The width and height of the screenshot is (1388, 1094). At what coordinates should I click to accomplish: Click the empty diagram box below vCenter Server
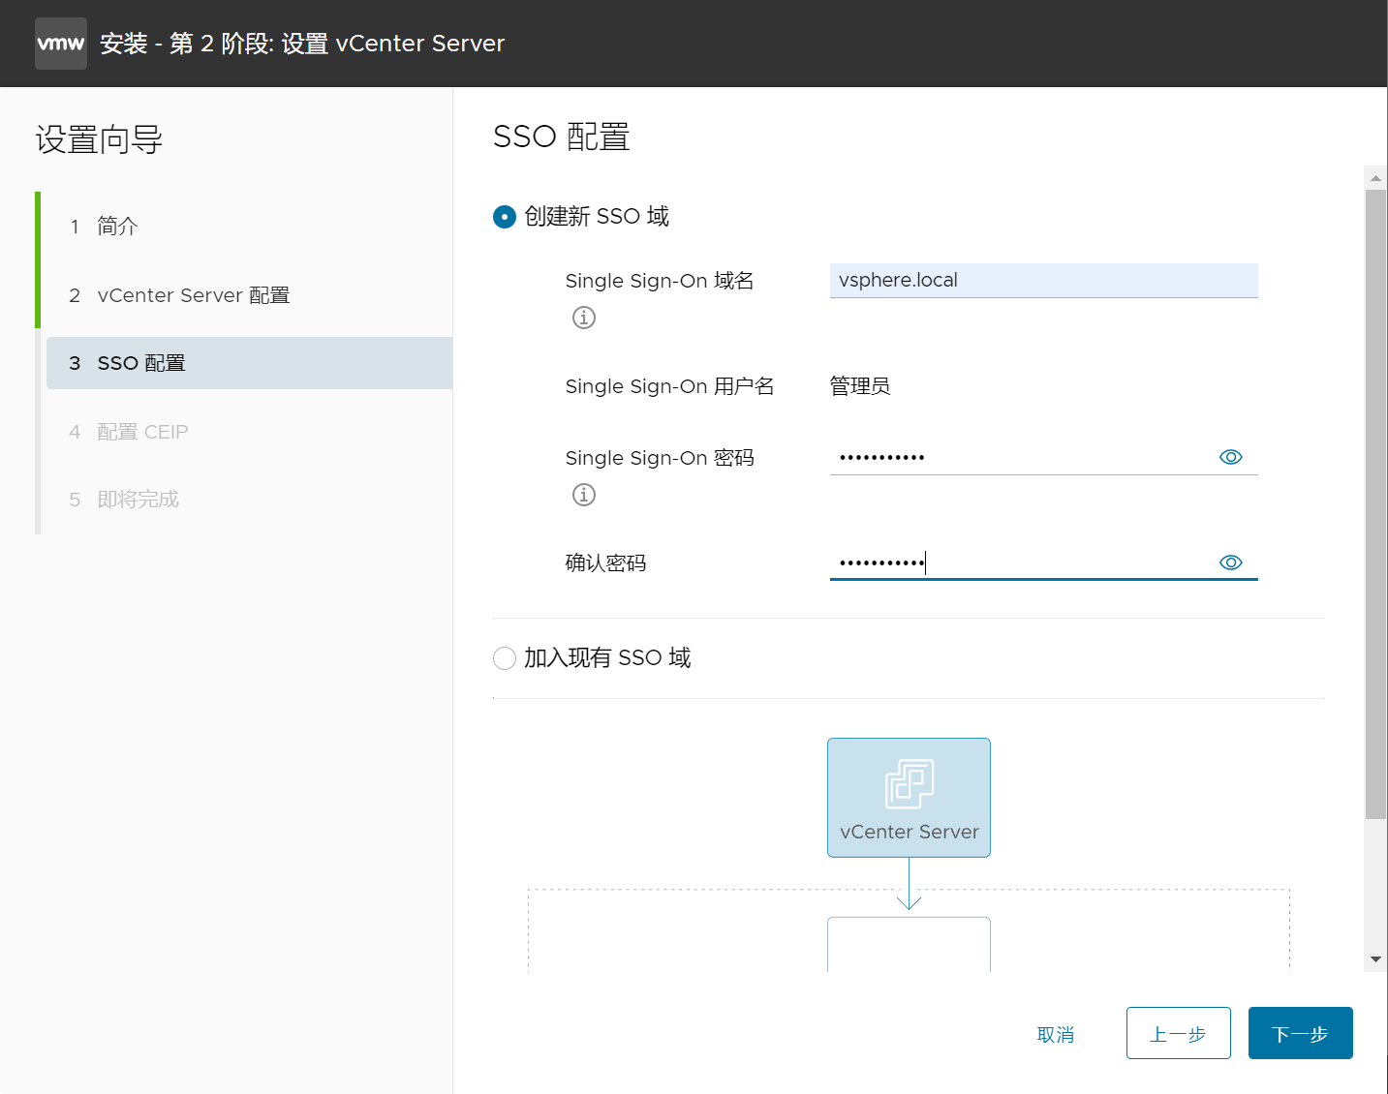pos(909,944)
